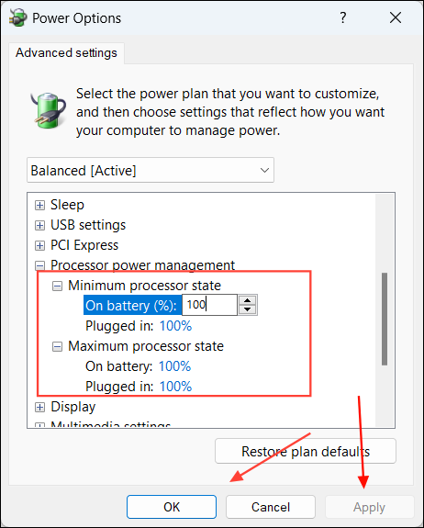Click the On battery percentage input field

pos(209,305)
